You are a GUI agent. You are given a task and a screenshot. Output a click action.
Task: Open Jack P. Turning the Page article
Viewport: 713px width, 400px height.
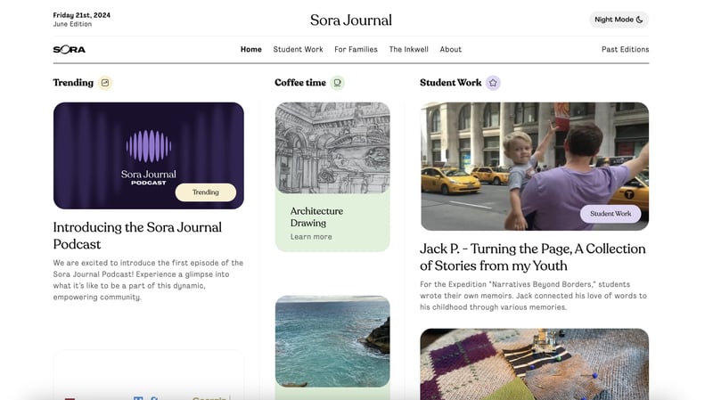click(532, 257)
